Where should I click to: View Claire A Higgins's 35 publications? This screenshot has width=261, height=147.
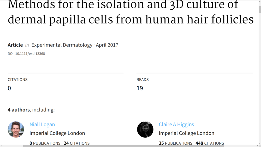tap(175, 143)
